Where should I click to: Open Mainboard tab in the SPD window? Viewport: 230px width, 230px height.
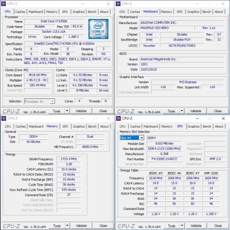pos(151,127)
